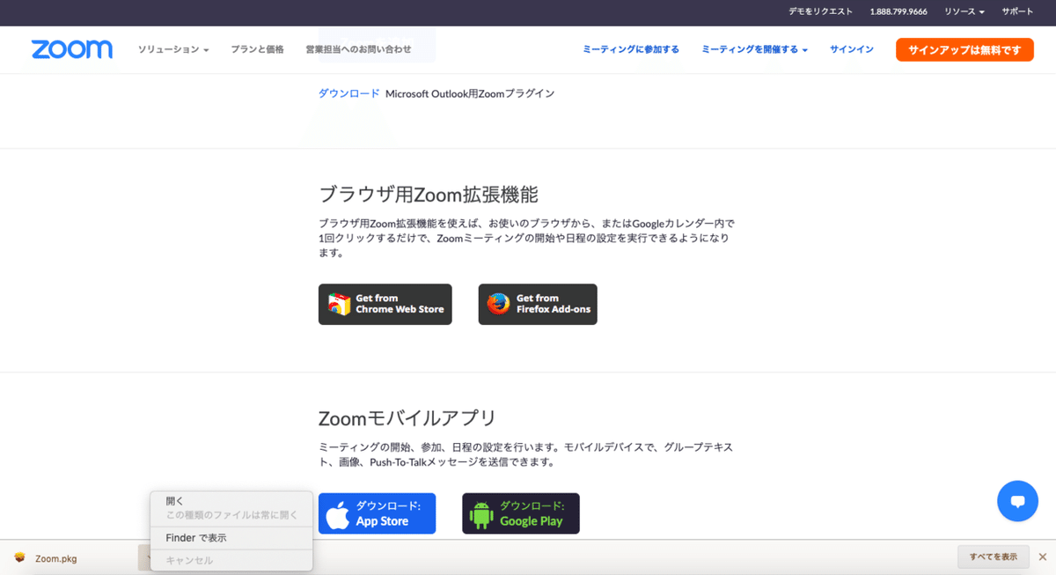Click the Get from Firefox Add-ons badge
The width and height of the screenshot is (1056, 575).
click(x=537, y=304)
